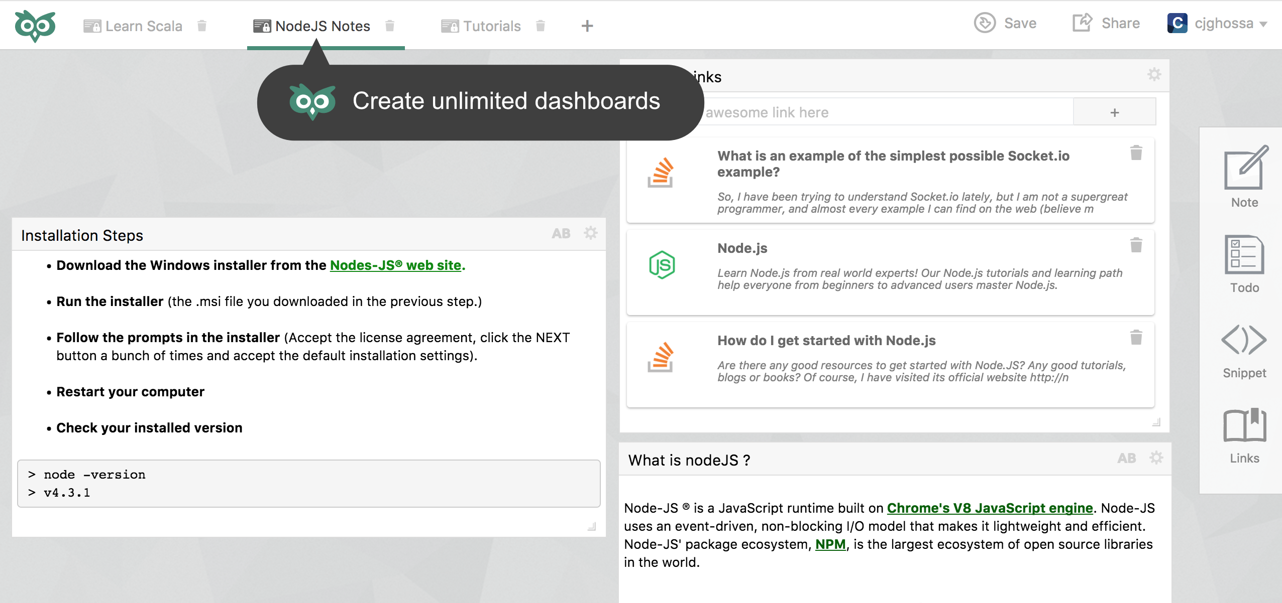Viewport: 1282px width, 603px height.
Task: Share the current dashboard
Action: point(1106,24)
